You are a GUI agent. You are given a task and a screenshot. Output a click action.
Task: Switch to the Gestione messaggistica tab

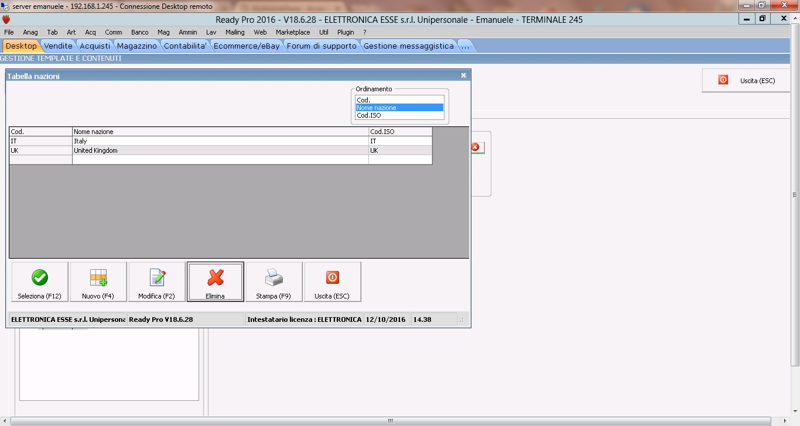click(x=409, y=46)
